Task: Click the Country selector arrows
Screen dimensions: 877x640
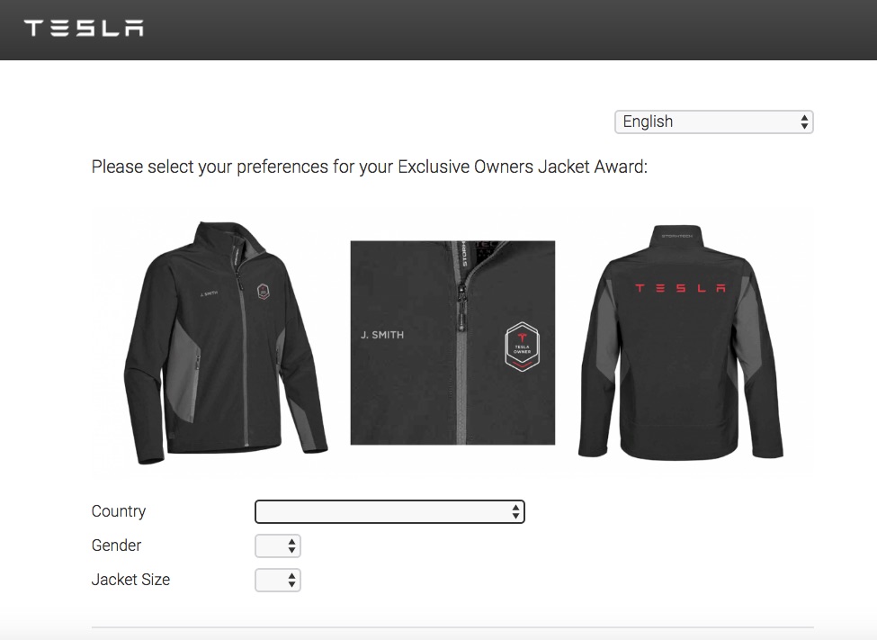Action: (x=515, y=512)
